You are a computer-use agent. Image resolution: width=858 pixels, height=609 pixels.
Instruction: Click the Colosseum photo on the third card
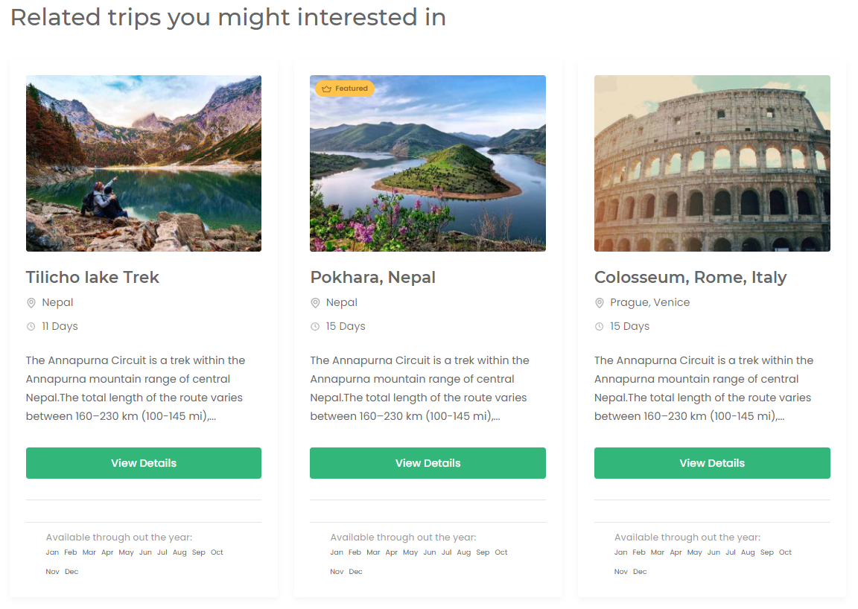coord(712,162)
